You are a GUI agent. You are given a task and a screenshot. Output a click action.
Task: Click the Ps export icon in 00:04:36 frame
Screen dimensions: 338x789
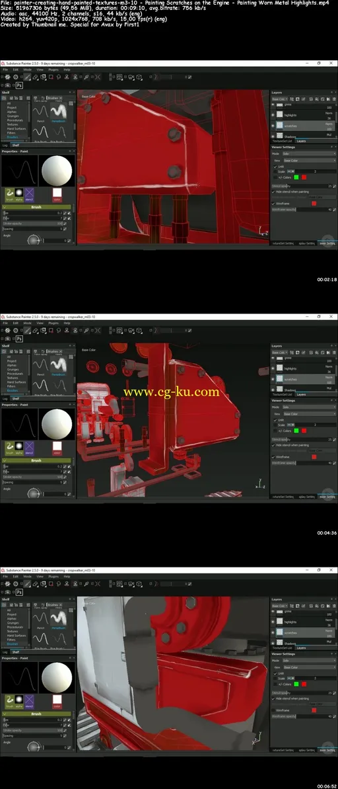tap(20, 339)
